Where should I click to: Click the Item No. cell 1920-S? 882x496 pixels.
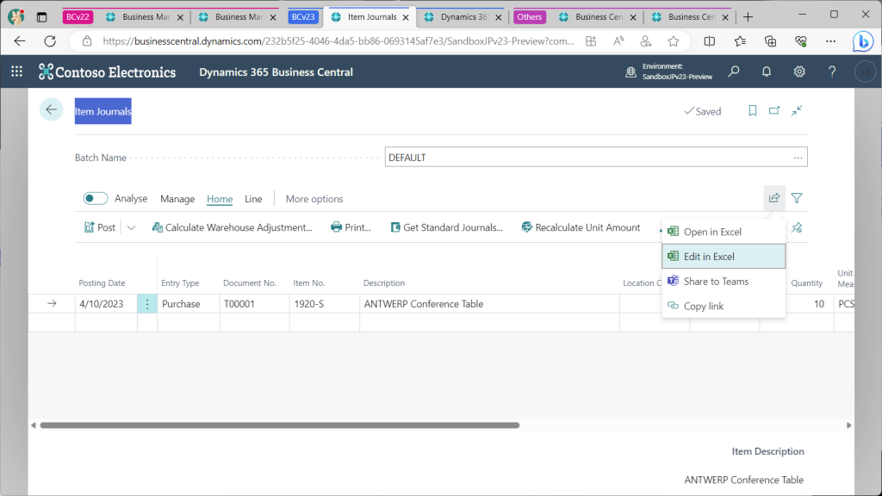click(325, 304)
